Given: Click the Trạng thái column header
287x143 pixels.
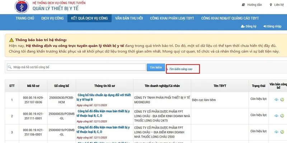Looking at the screenshot, I should tap(259, 86).
